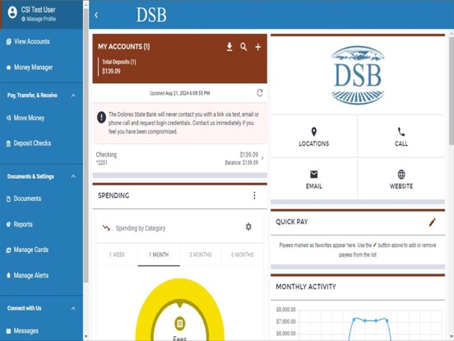454x341 pixels.
Task: Open Move Money
Action: (x=25, y=118)
